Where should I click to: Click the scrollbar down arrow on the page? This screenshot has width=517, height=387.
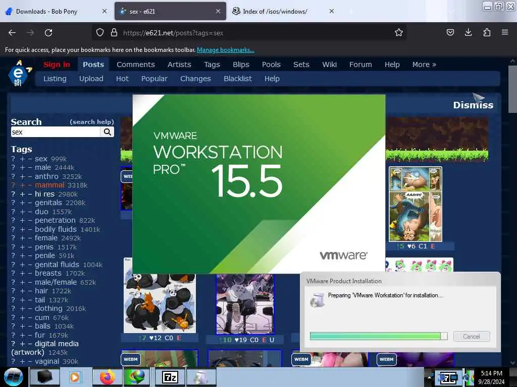click(512, 363)
